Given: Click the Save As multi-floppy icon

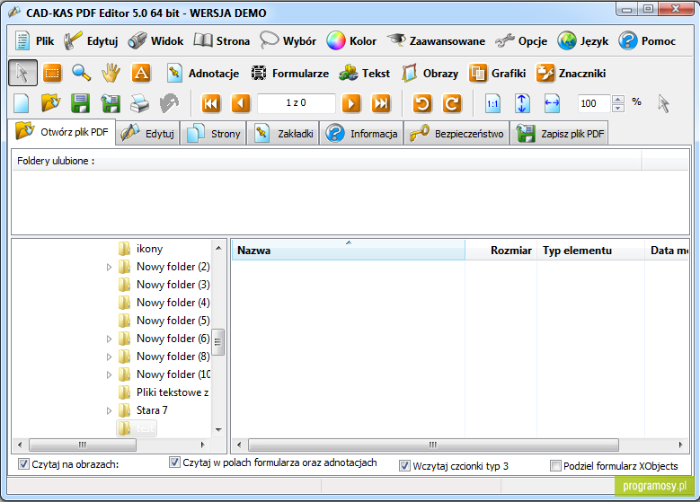Looking at the screenshot, I should coord(111,103).
